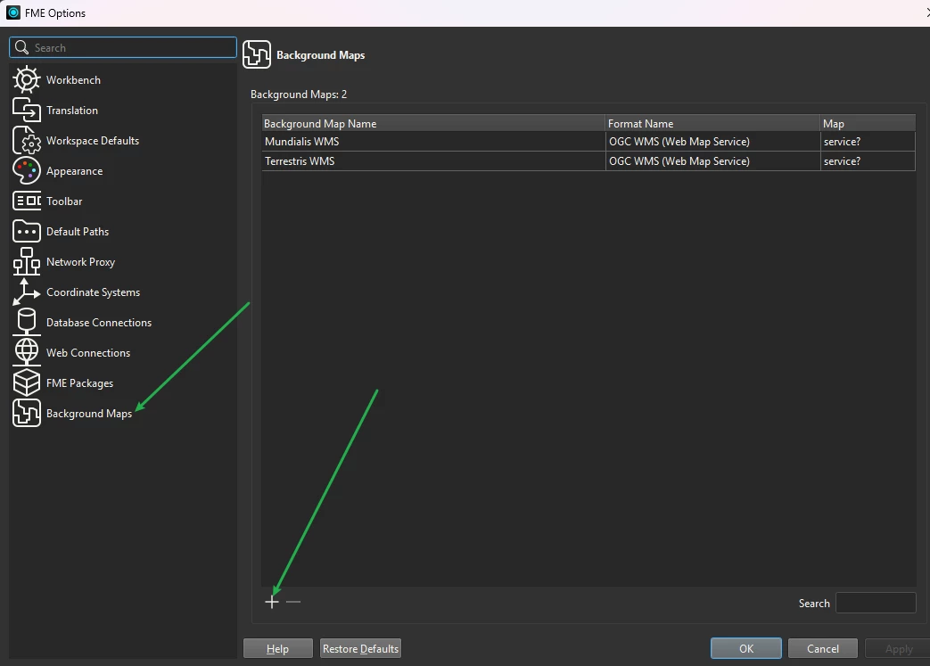Click the Background Maps header icon
This screenshot has width=930, height=666.
pyautogui.click(x=257, y=54)
